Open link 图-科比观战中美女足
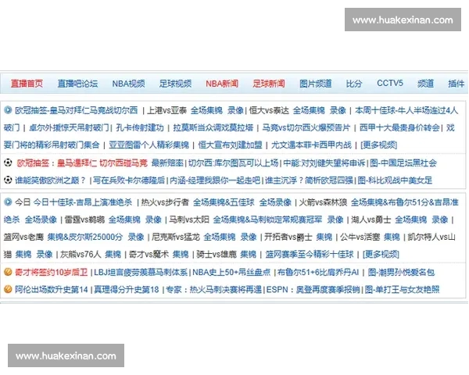The height and width of the screenshot is (375, 469). pyautogui.click(x=395, y=180)
